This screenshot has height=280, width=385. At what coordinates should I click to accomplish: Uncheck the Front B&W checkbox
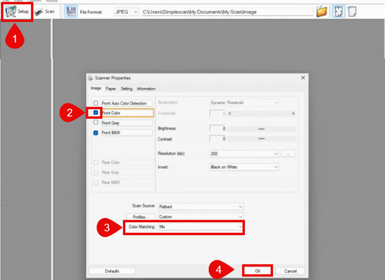tap(96, 133)
